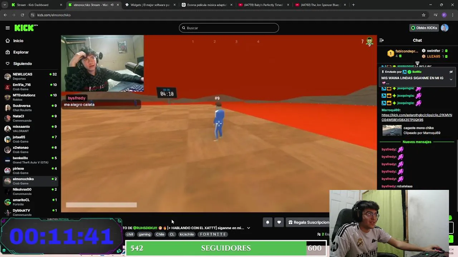Select the kickchile tag

(187, 235)
